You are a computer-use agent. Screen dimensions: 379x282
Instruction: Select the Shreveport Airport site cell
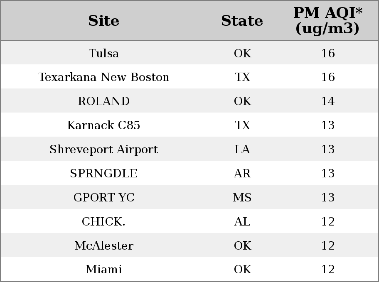104,150
